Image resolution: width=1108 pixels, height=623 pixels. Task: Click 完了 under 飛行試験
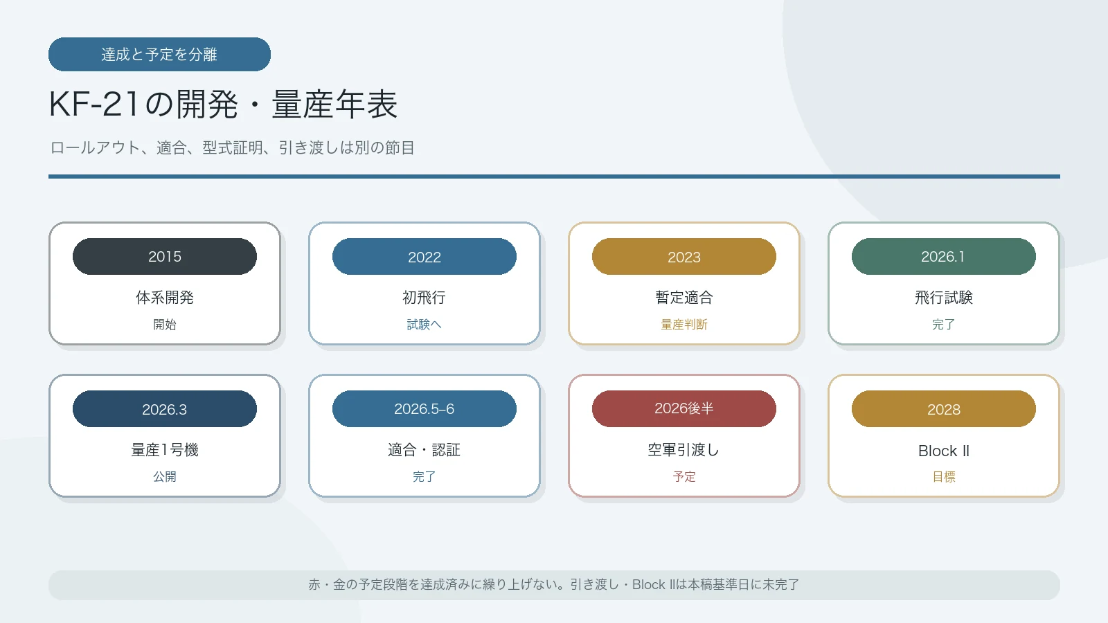point(944,324)
